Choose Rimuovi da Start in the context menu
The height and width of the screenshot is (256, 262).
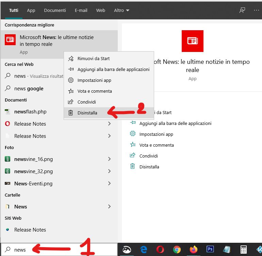[x=109, y=58]
